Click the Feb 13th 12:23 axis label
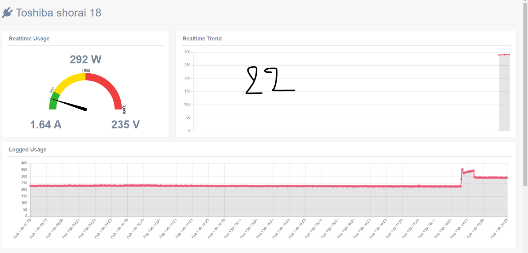528x253 pixels. click(200, 229)
